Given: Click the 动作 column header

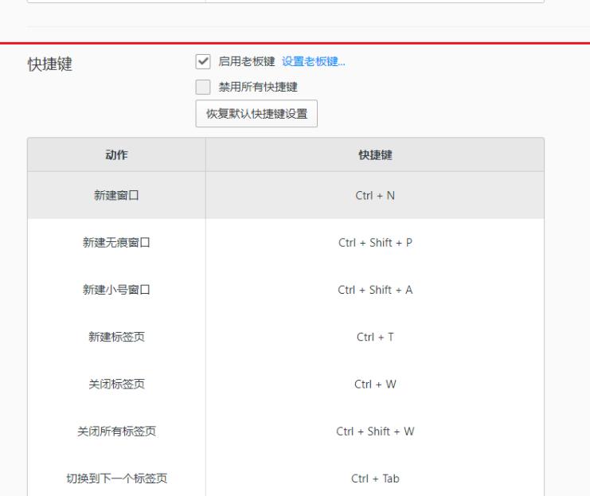Looking at the screenshot, I should [x=116, y=155].
